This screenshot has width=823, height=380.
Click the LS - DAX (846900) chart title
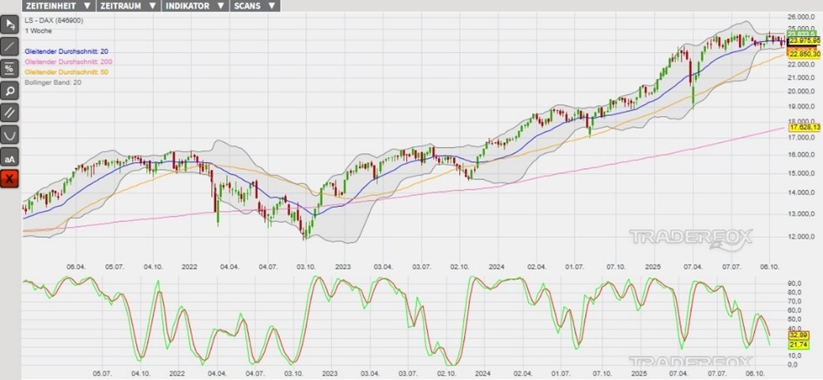click(55, 20)
